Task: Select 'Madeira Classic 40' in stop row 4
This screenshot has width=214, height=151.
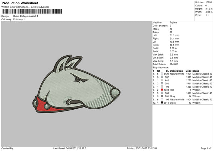Action: click(x=202, y=84)
